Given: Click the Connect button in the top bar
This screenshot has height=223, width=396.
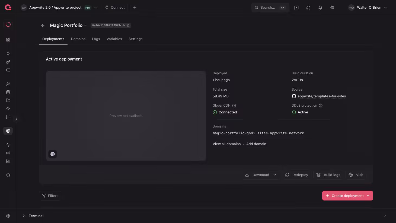Looking at the screenshot, I should (115, 8).
